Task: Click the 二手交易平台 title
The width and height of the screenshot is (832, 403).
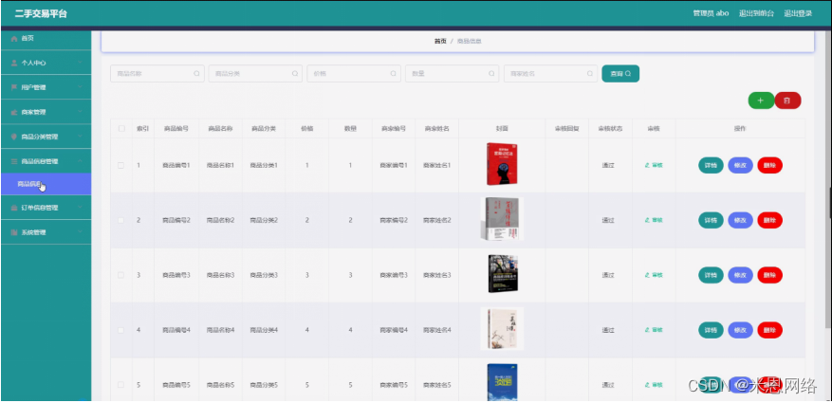Action: (41, 14)
